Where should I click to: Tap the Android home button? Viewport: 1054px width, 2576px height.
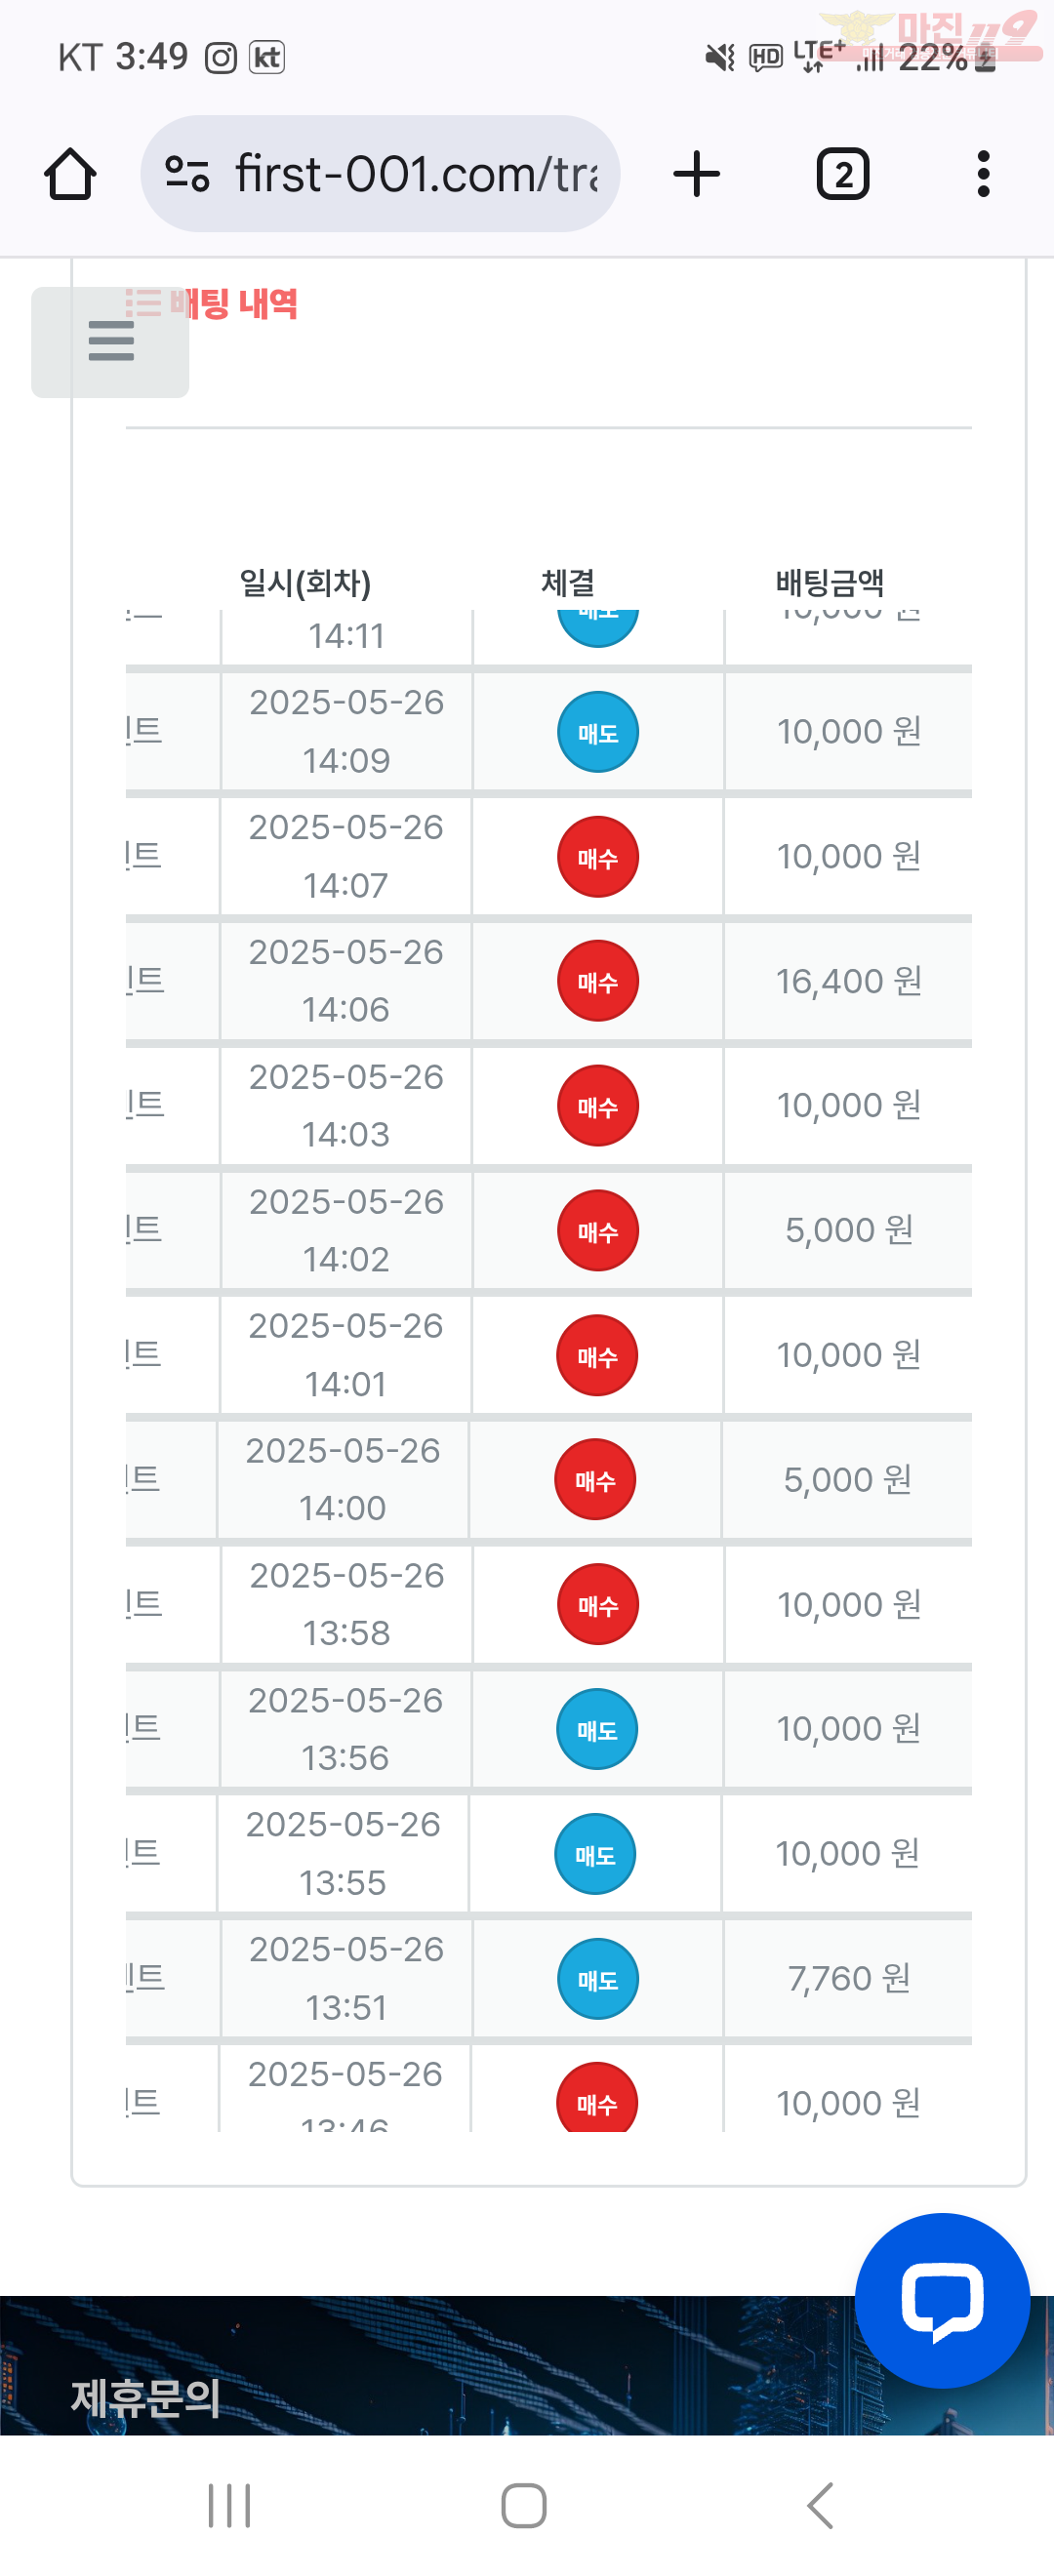click(x=524, y=2505)
